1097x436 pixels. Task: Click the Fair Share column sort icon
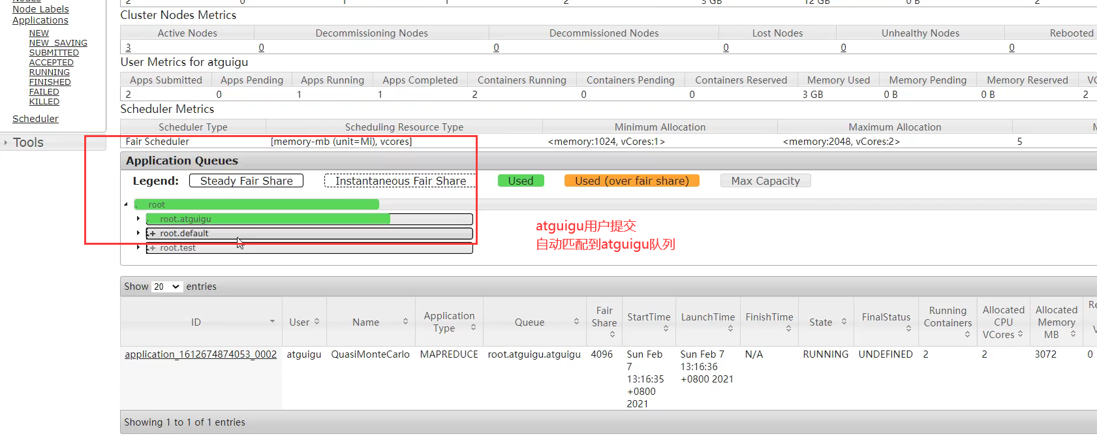pos(612,334)
